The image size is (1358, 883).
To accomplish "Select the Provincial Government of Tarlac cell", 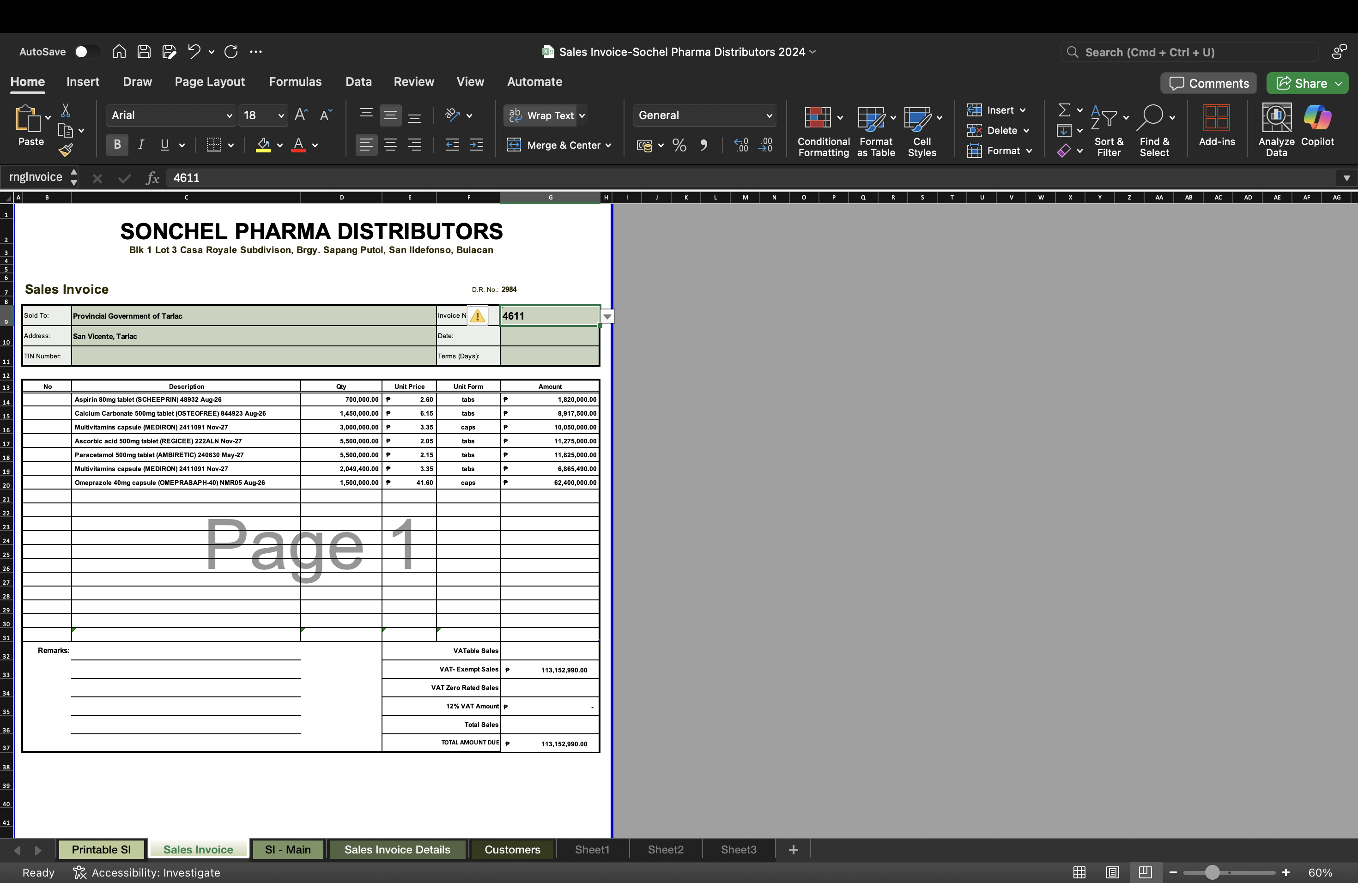I will (x=253, y=316).
